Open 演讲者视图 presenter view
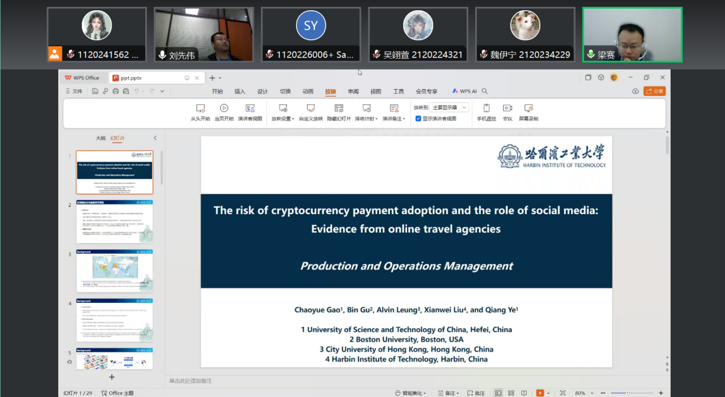The height and width of the screenshot is (397, 725). pos(250,112)
